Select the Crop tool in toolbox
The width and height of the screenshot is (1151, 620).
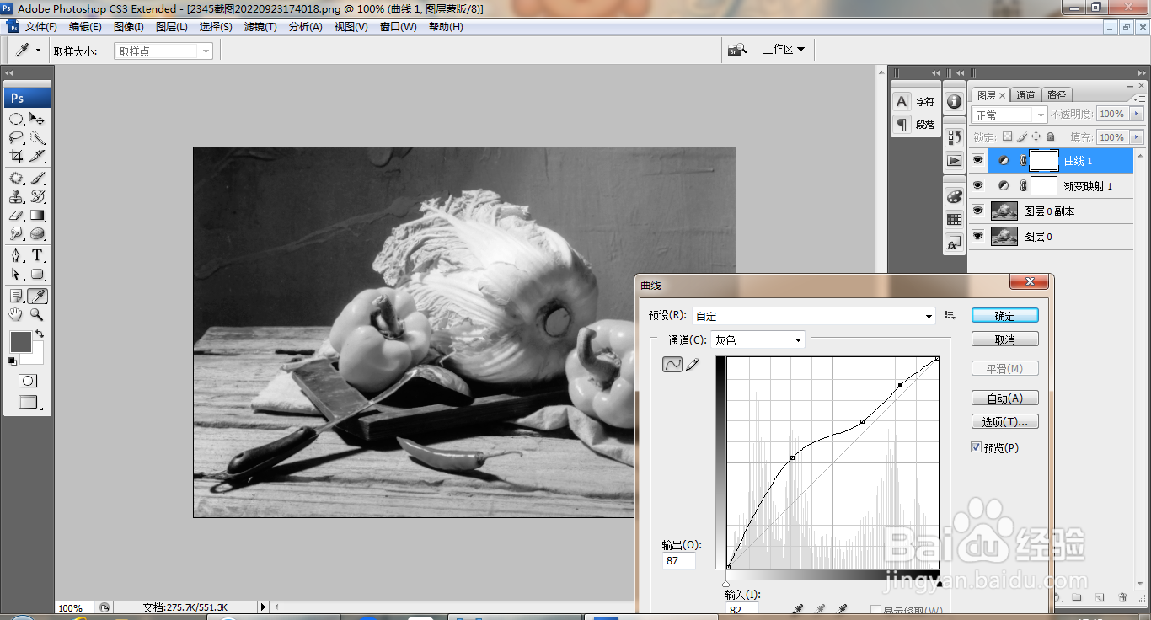tap(16, 156)
